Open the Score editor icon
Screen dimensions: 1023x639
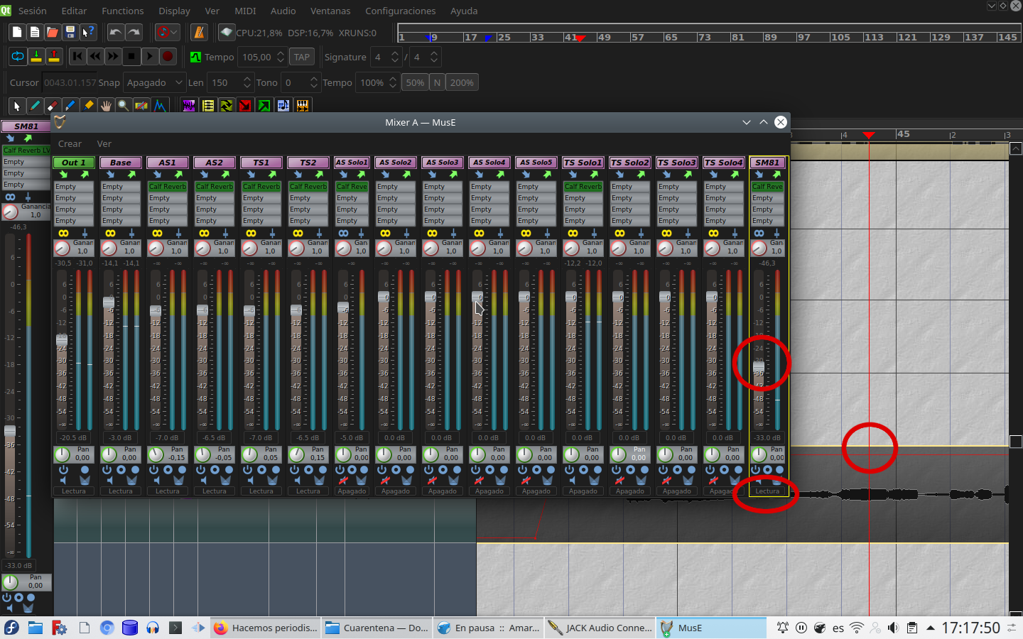[284, 105]
